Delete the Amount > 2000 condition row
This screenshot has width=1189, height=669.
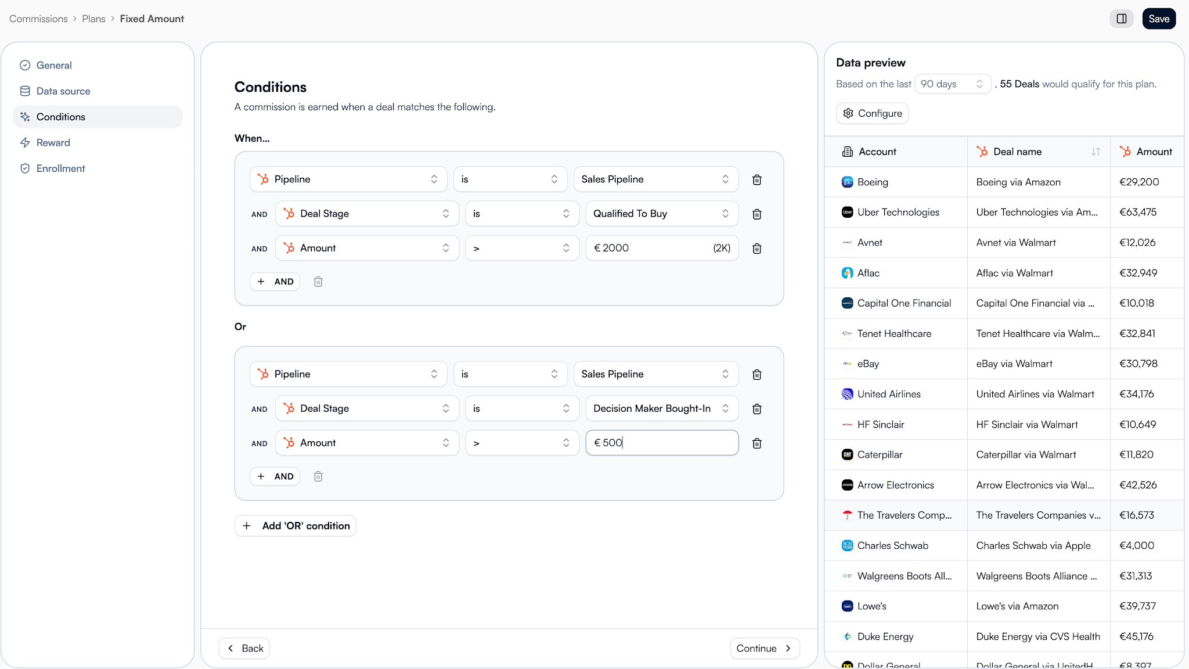point(757,248)
